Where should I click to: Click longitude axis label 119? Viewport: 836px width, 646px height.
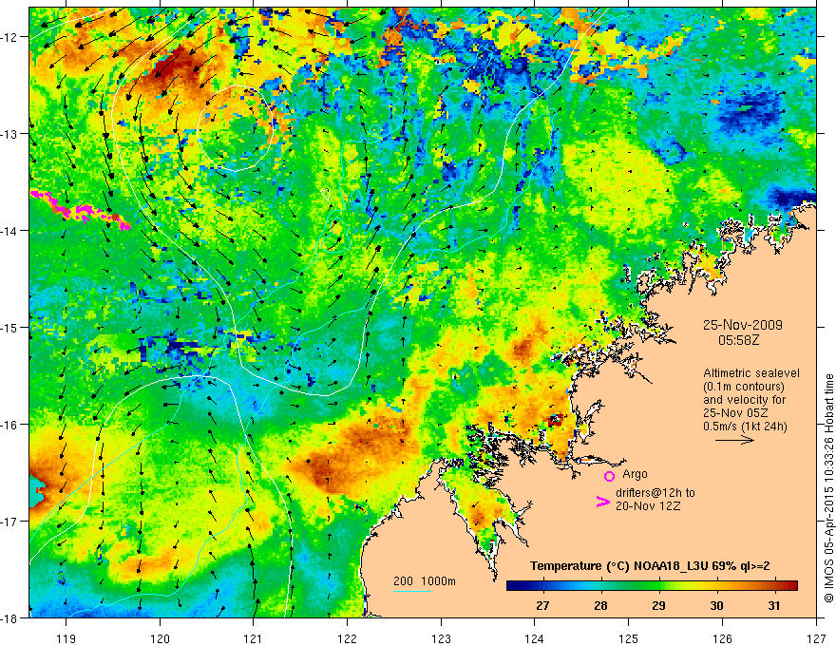(66, 638)
